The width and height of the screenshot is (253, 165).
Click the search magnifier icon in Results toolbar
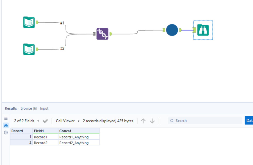(172, 120)
